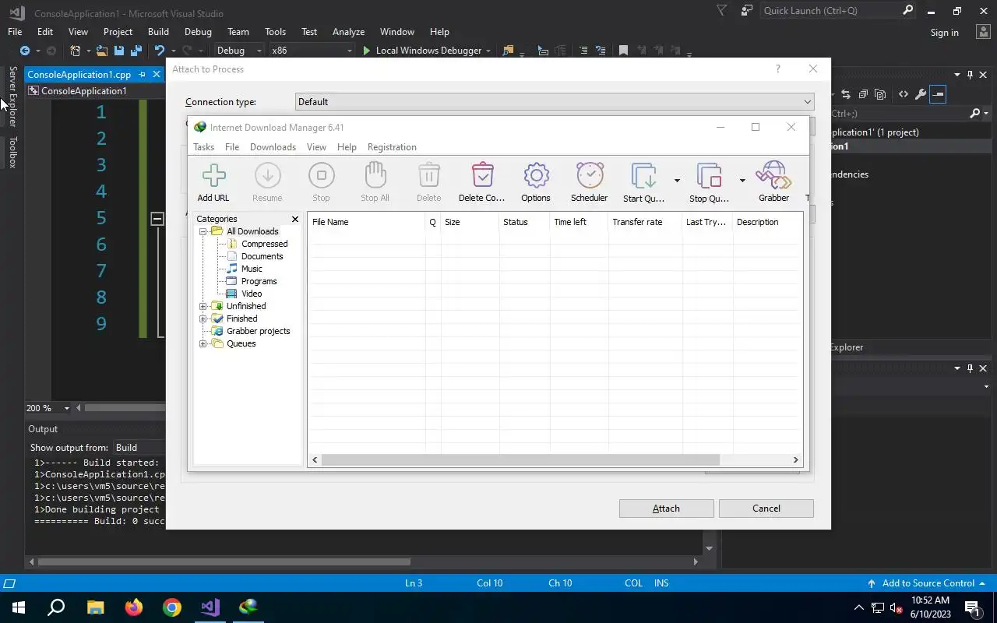Click the Delete trash icon in IDM
The image size is (997, 623).
[x=428, y=176]
